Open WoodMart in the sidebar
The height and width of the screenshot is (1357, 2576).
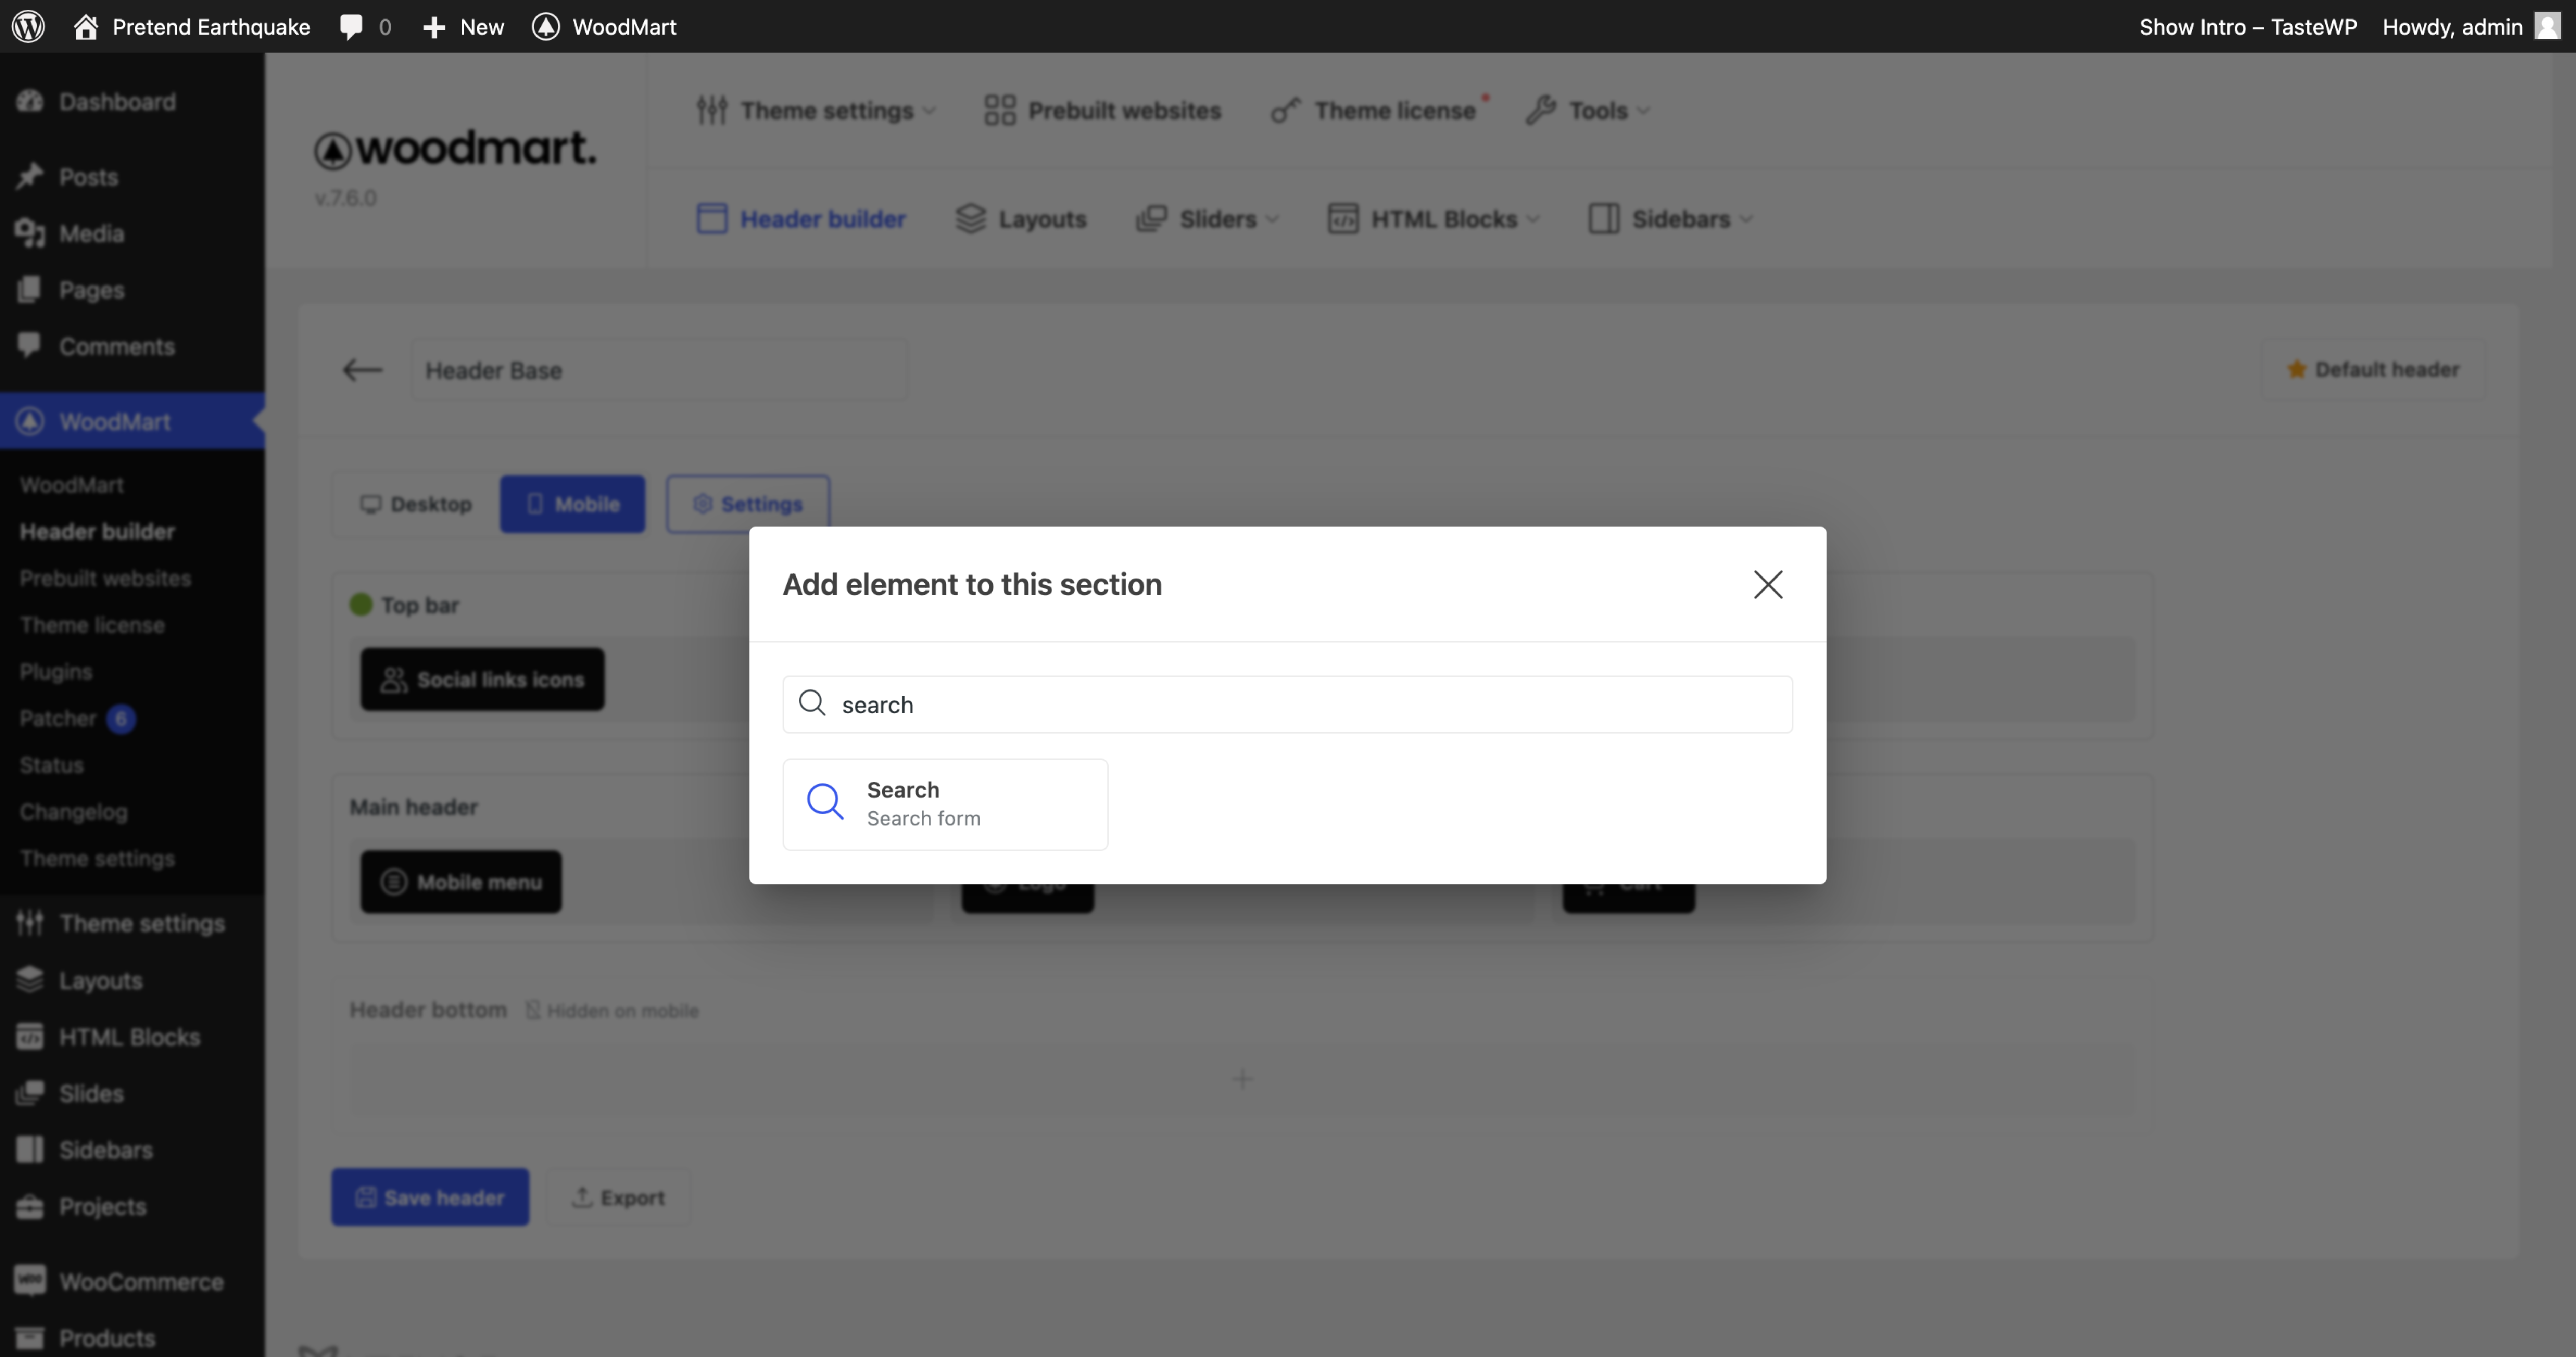[132, 421]
